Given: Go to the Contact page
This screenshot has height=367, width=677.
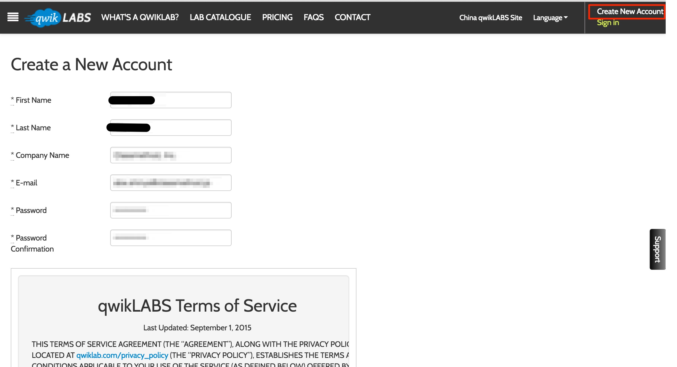Looking at the screenshot, I should 352,17.
